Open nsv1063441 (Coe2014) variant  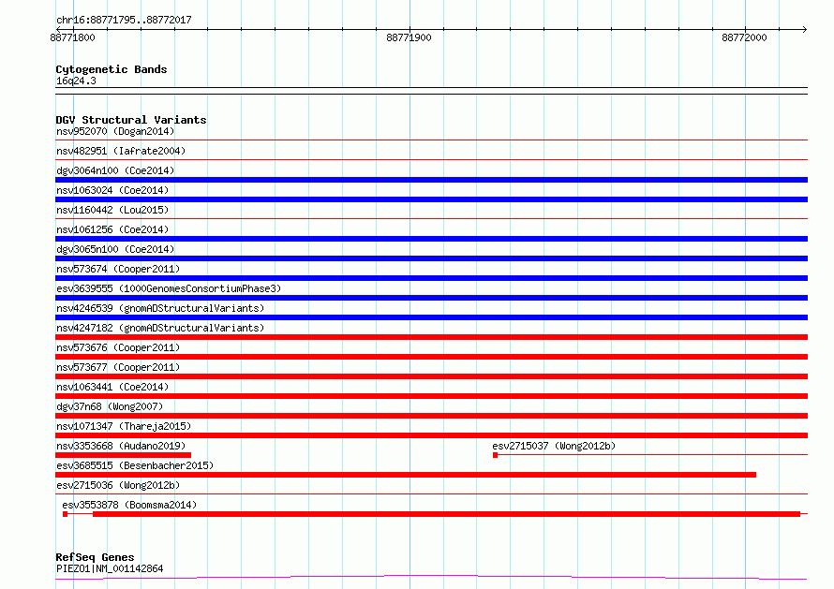click(112, 387)
